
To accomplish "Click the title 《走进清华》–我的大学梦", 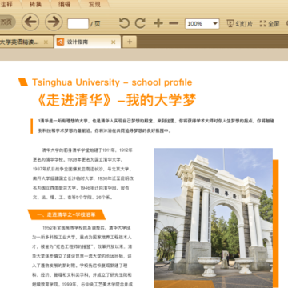I will 118,100.
